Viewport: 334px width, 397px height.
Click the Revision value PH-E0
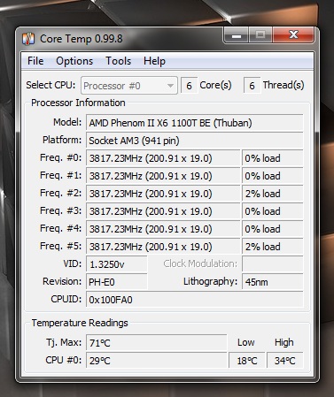tap(116, 282)
